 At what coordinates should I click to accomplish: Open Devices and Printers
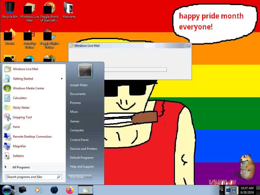coord(83,149)
